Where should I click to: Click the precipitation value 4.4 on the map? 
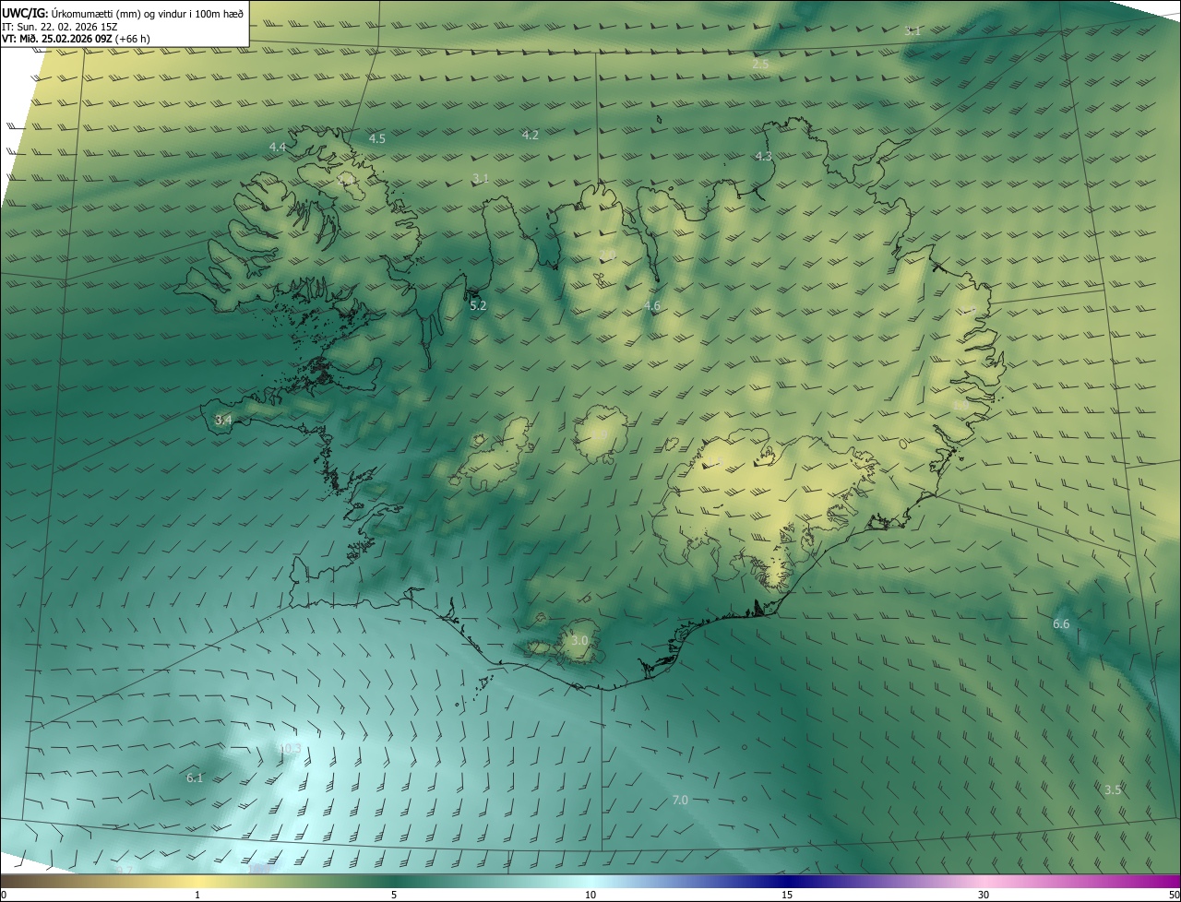point(278,147)
